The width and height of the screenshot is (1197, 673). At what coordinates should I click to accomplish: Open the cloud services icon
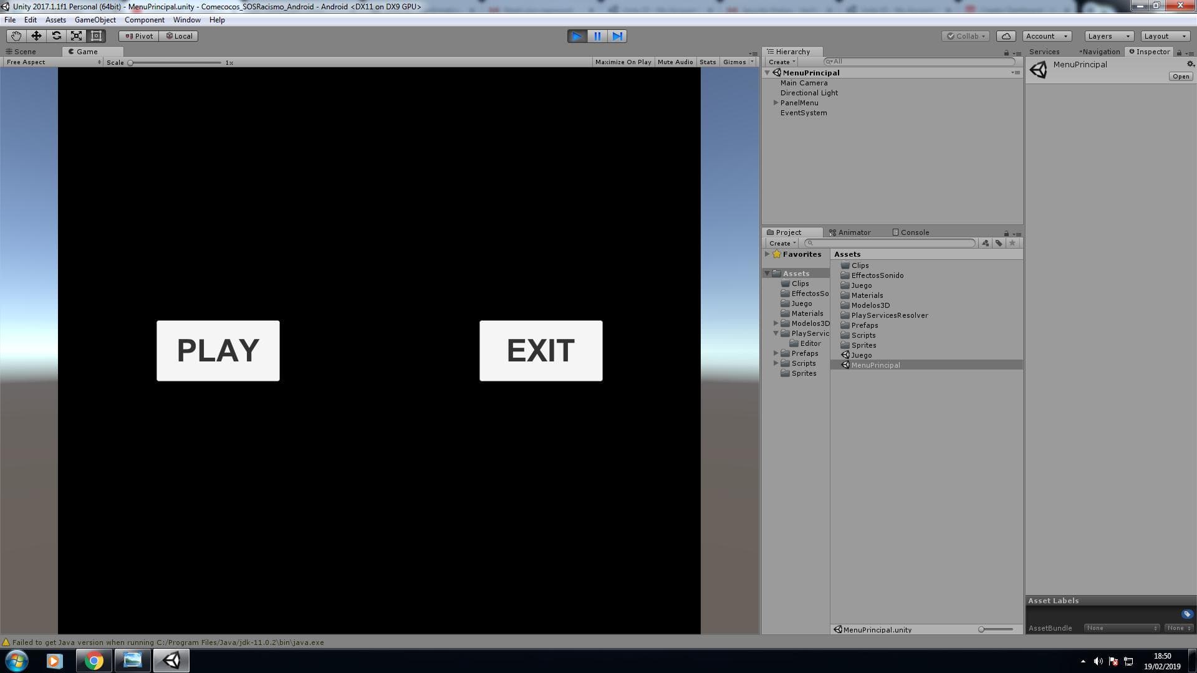coord(1006,36)
